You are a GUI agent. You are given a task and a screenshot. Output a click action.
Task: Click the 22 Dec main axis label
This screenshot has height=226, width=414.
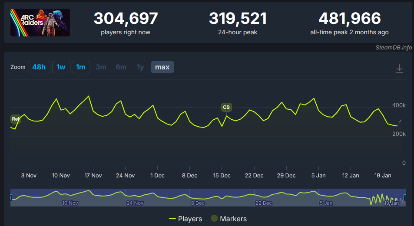pyautogui.click(x=254, y=175)
